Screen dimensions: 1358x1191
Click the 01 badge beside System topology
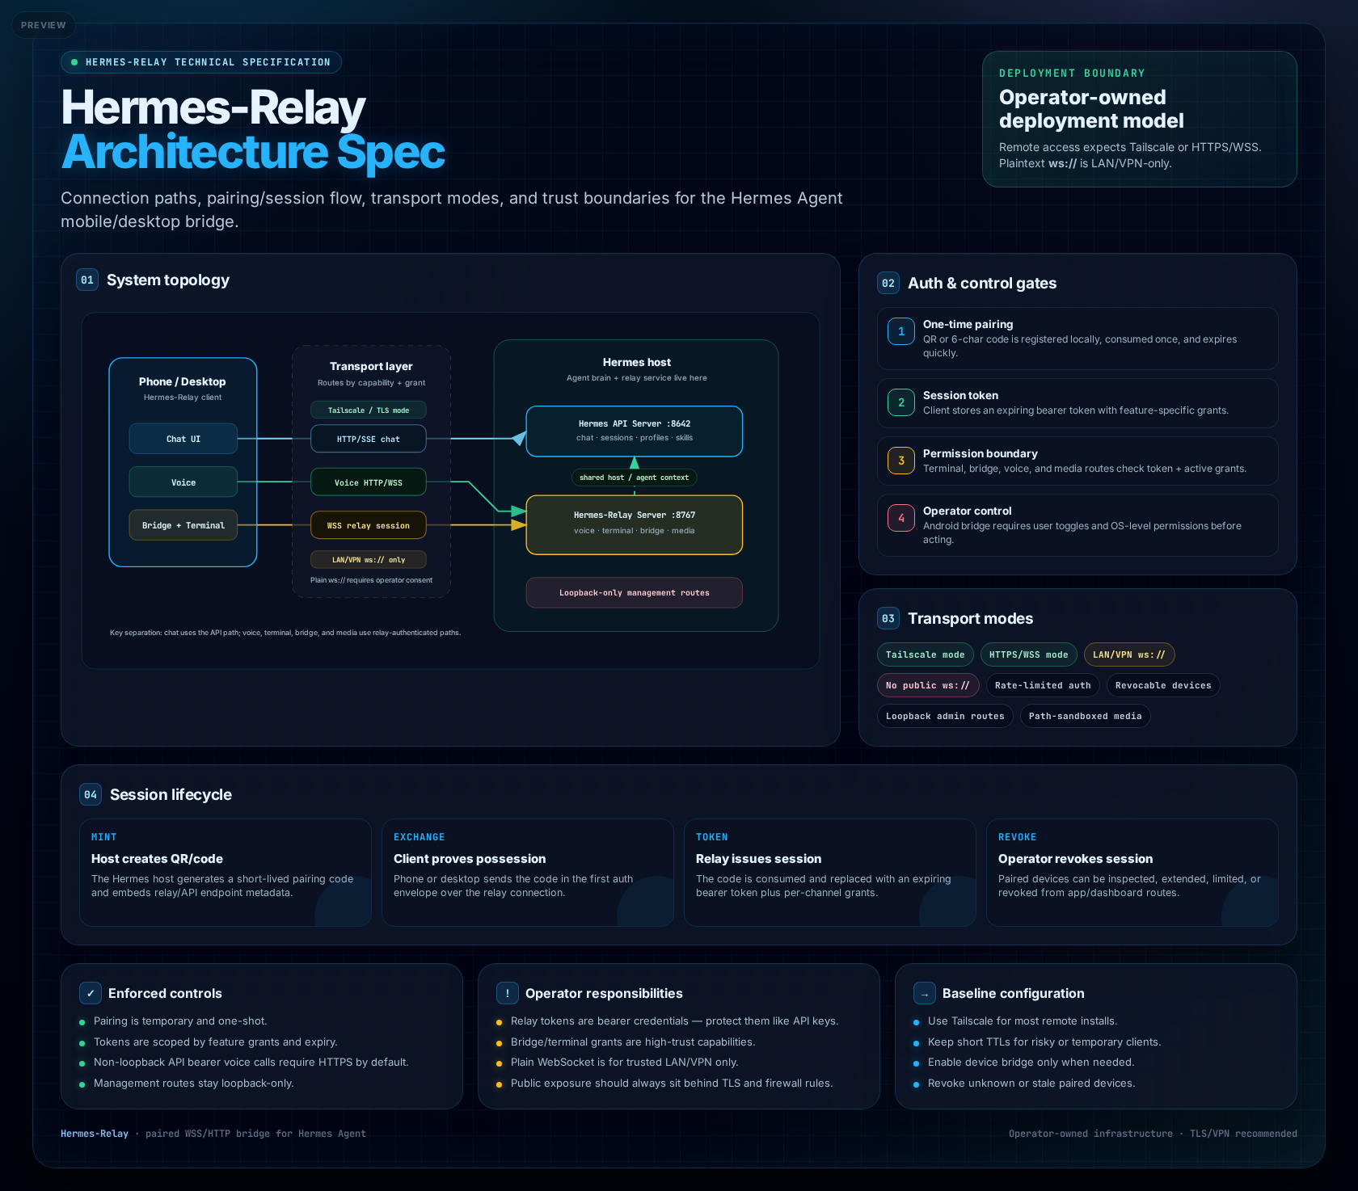point(87,280)
